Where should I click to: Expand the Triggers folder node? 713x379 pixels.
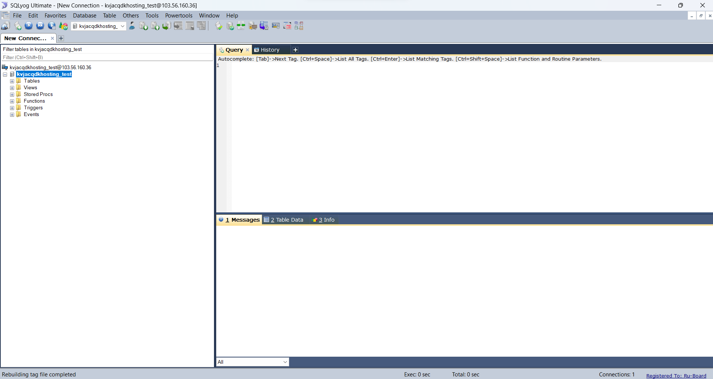[x=12, y=108]
